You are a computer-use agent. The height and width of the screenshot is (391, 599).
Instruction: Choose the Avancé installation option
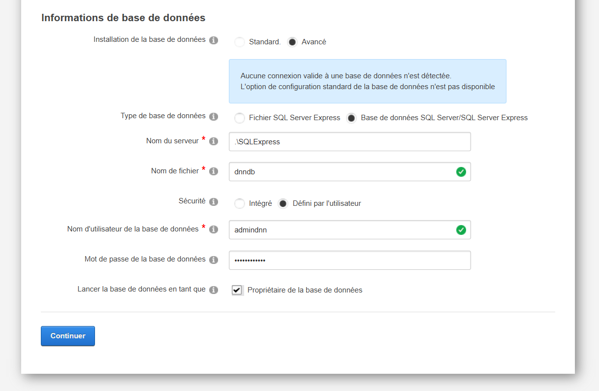point(292,42)
